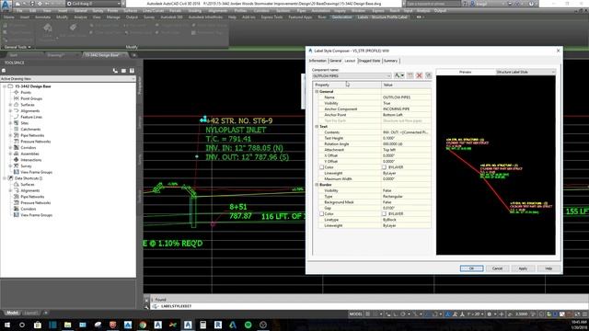
Task: Toggle the Text Color checkbox
Action: (x=321, y=167)
